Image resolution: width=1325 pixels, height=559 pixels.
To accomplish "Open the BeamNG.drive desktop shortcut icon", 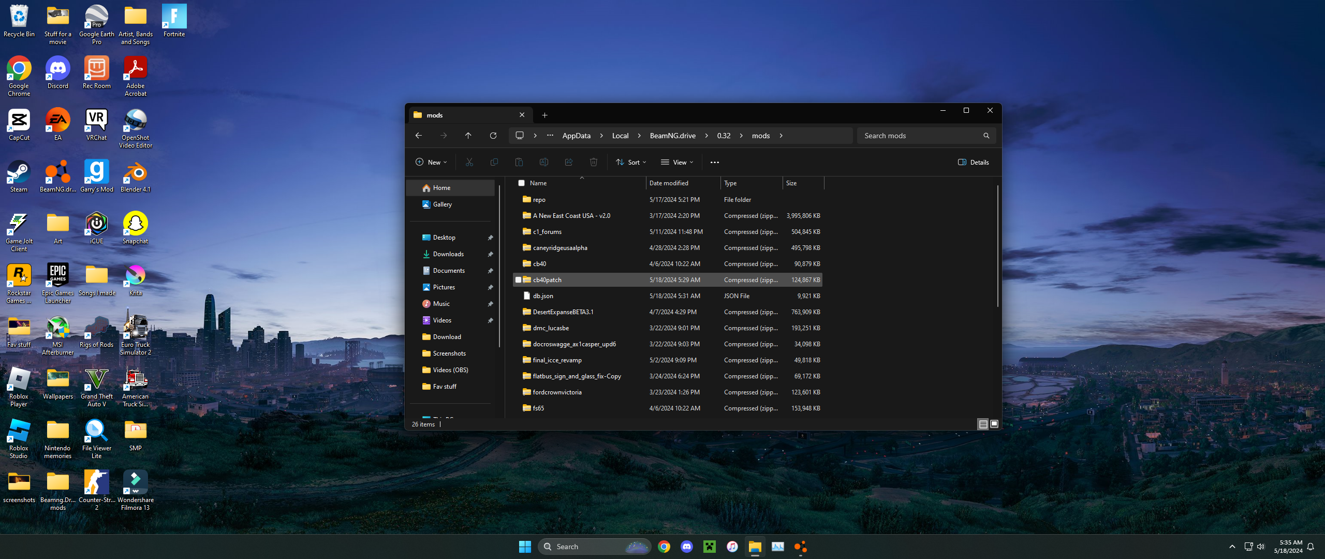I will point(57,172).
